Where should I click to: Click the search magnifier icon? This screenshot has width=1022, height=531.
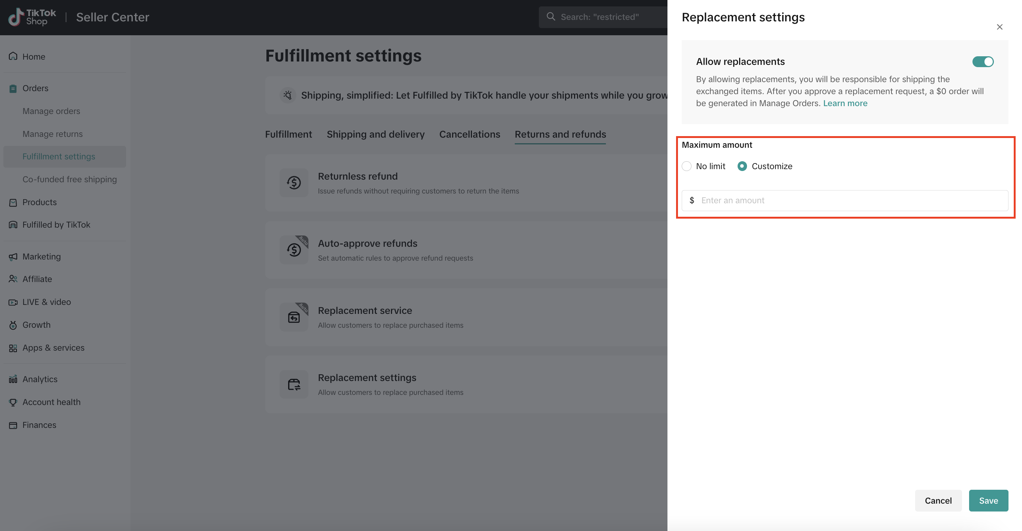coord(551,16)
